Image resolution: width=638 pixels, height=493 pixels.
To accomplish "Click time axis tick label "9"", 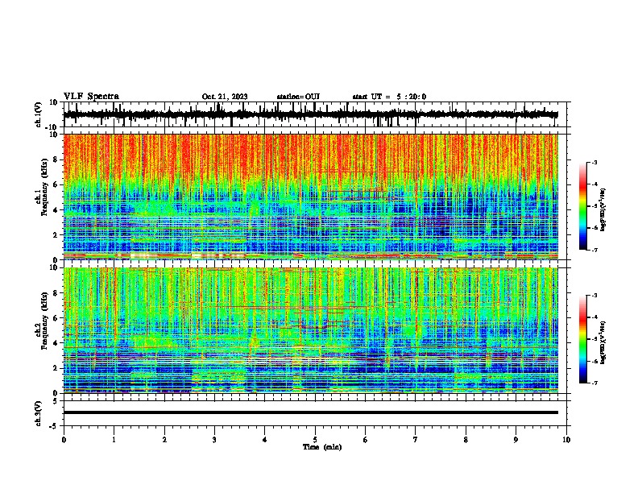I will point(516,440).
